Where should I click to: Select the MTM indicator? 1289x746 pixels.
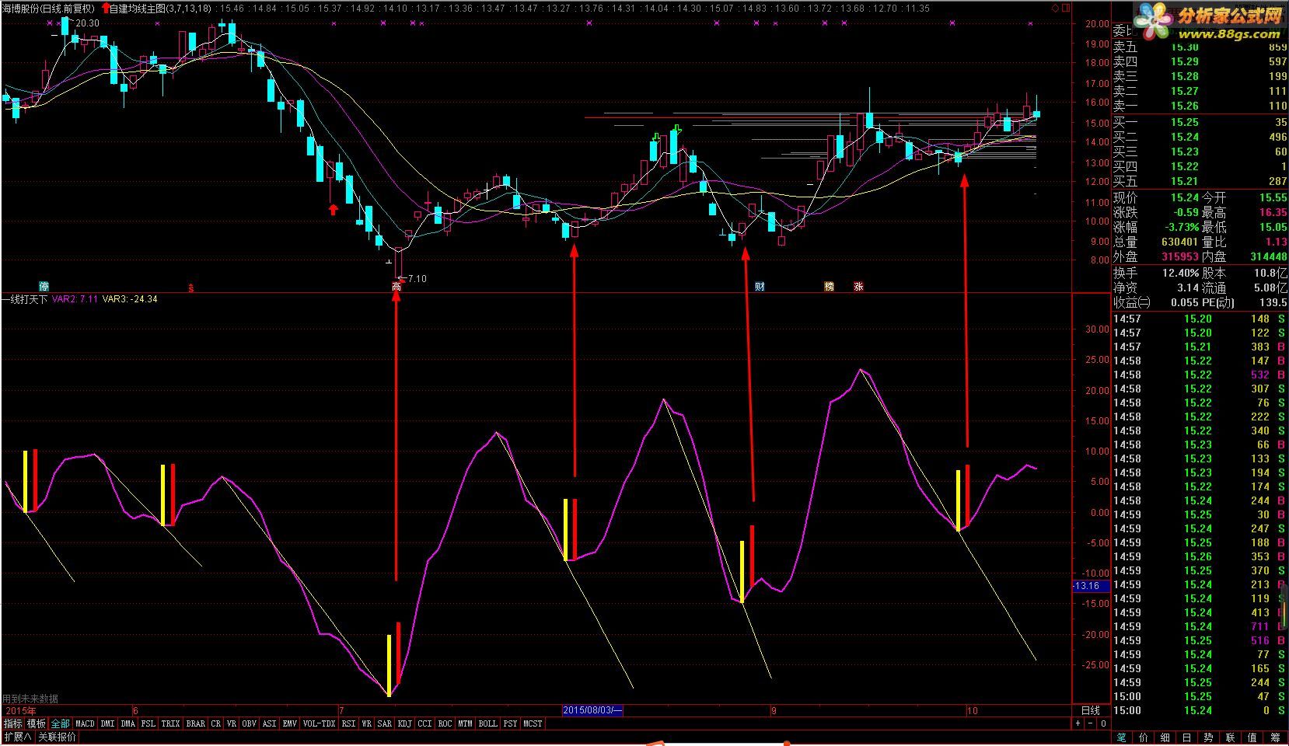466,723
